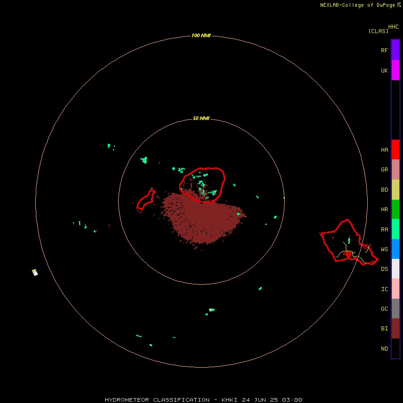This screenshot has width=403, height=403.
Task: Select the DS white legend swatch
Action: (x=395, y=269)
